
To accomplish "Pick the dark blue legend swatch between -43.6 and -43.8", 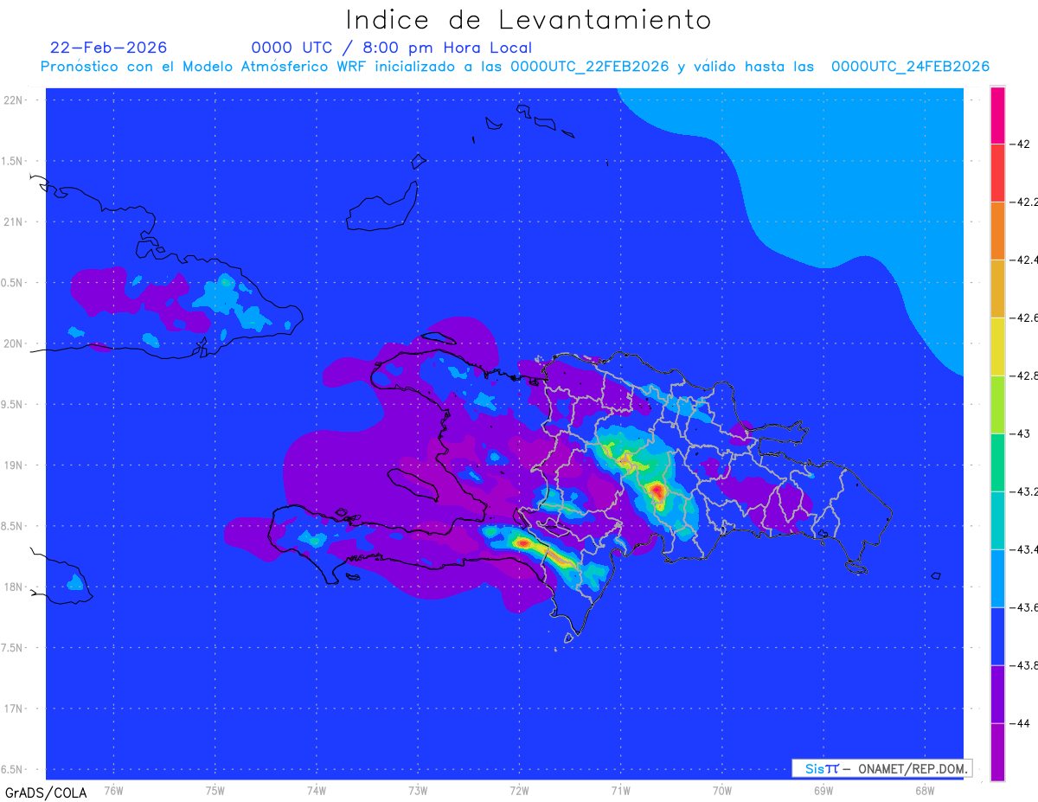I will pos(997,637).
